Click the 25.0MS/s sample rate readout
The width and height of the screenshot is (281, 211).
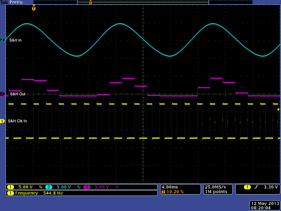coord(215,187)
